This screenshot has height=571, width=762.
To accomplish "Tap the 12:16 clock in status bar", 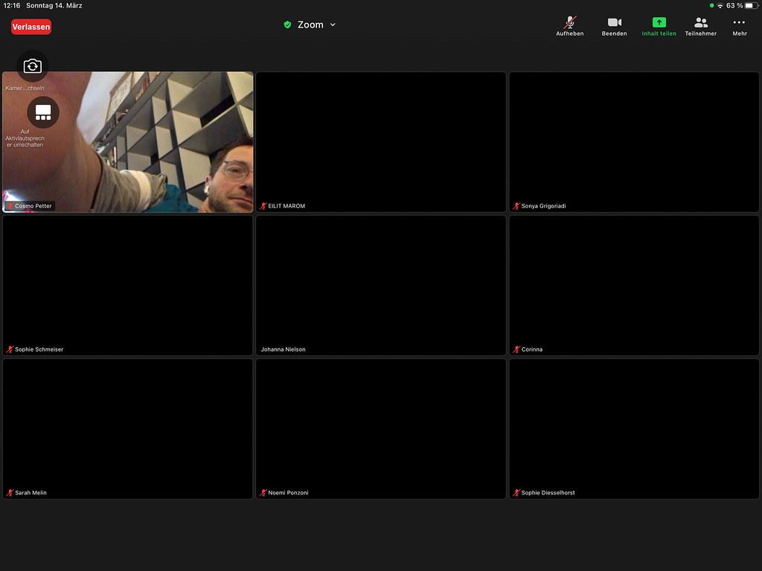I will pos(12,6).
